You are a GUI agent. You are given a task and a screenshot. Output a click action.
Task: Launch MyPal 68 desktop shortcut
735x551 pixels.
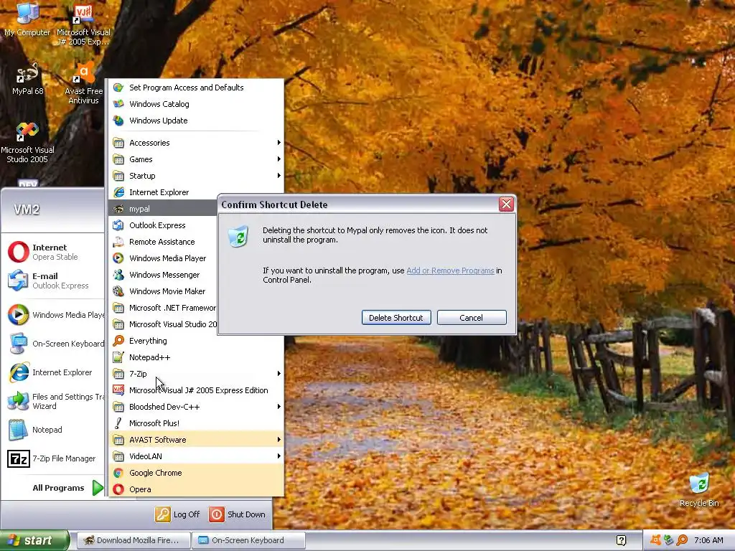[x=27, y=80]
